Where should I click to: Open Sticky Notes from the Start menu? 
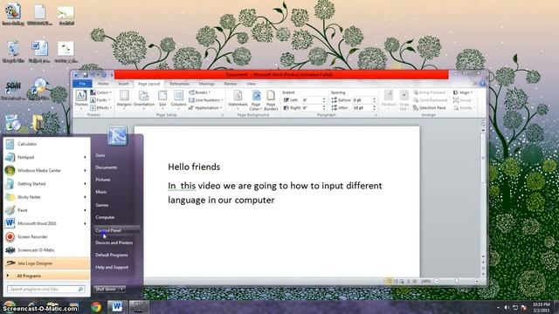(46, 197)
